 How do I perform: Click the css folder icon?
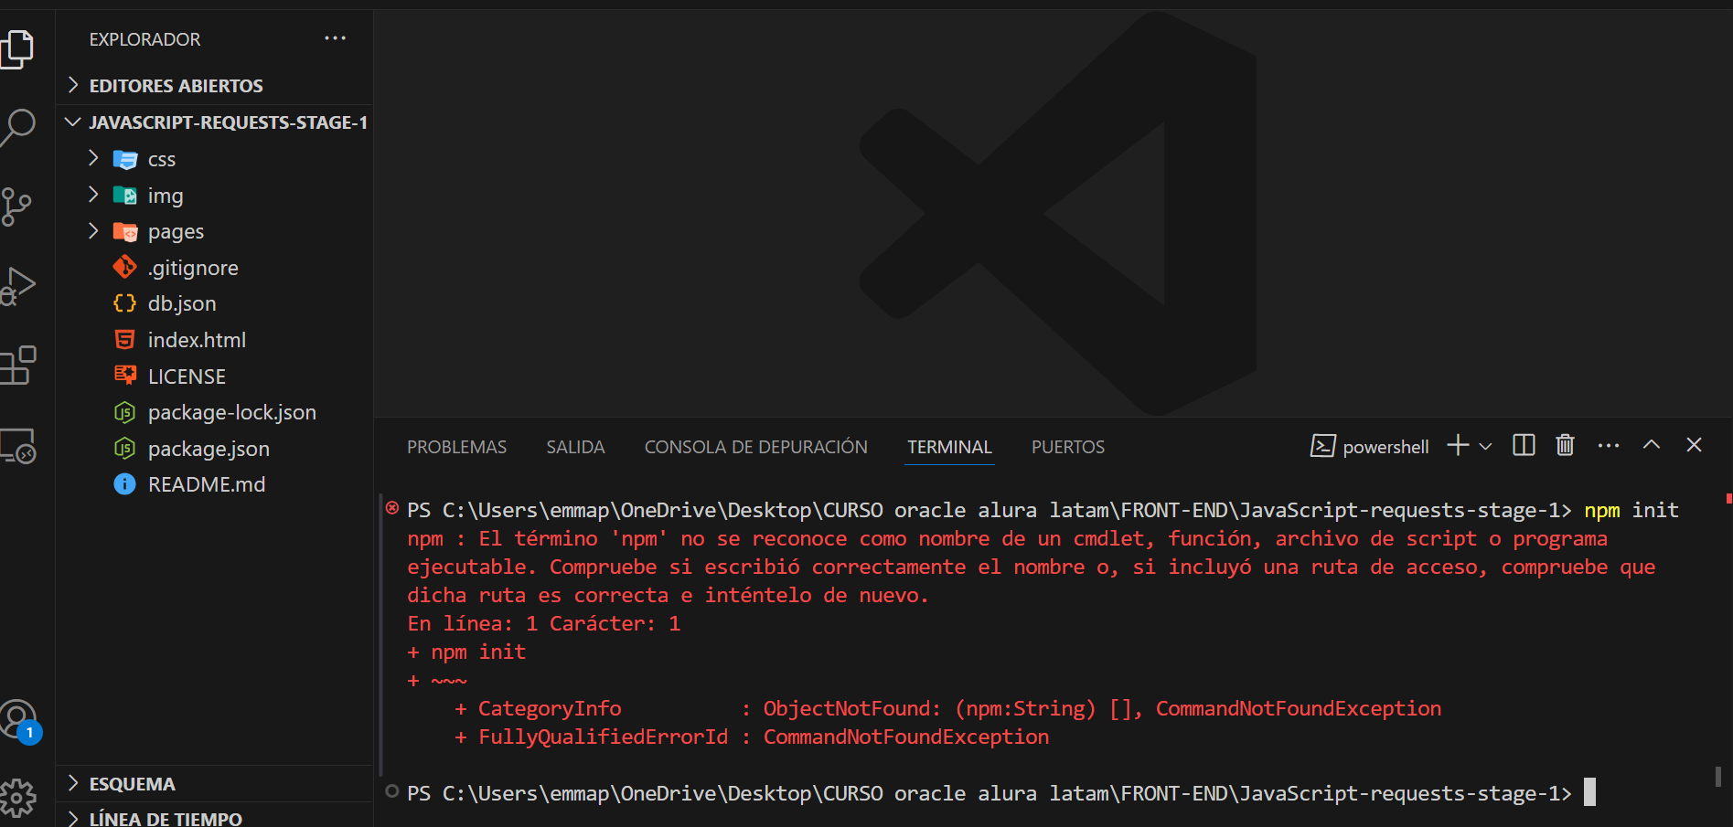pyautogui.click(x=124, y=159)
